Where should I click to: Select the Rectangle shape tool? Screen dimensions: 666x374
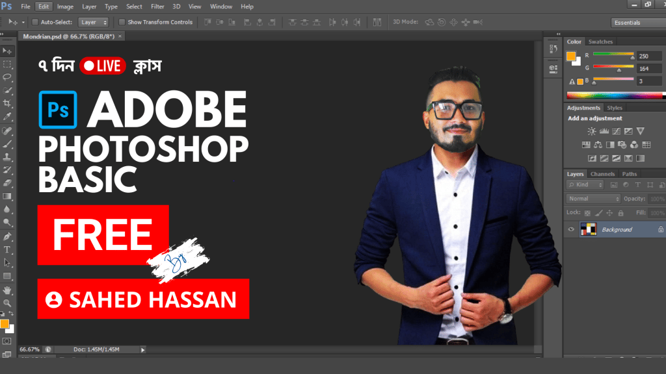(7, 276)
